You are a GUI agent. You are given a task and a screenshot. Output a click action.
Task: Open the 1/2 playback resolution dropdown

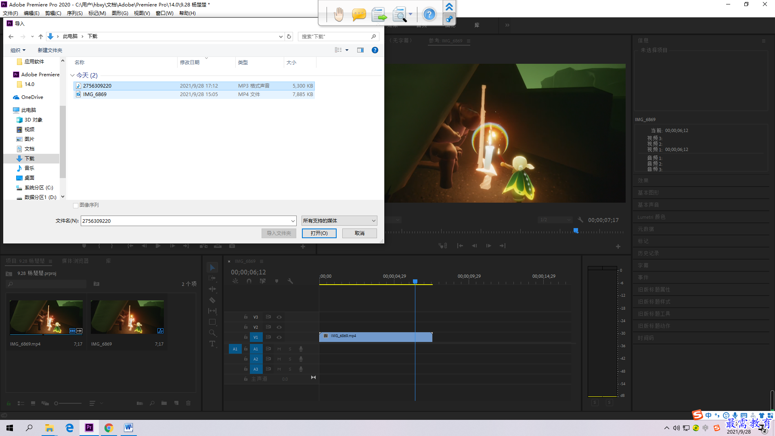[x=555, y=220]
